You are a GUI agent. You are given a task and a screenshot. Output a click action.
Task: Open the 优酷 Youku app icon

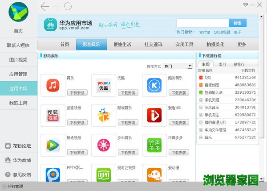click(104, 85)
